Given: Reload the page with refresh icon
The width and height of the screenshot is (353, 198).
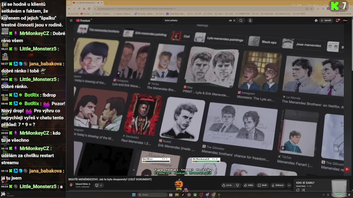Looking at the screenshot, I should click(x=79, y=9).
